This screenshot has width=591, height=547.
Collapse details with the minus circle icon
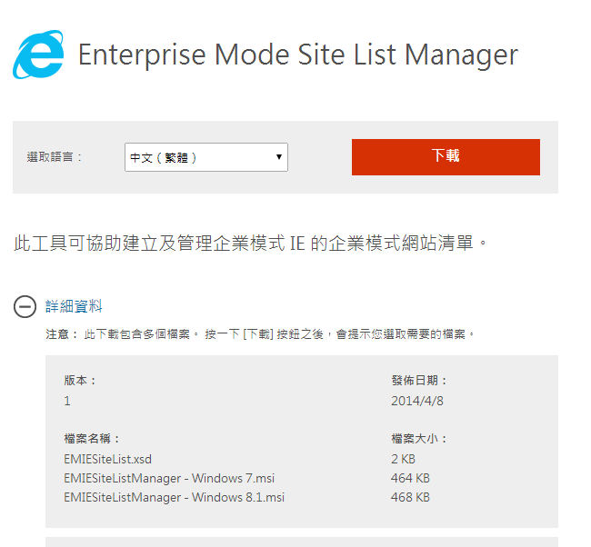point(25,306)
